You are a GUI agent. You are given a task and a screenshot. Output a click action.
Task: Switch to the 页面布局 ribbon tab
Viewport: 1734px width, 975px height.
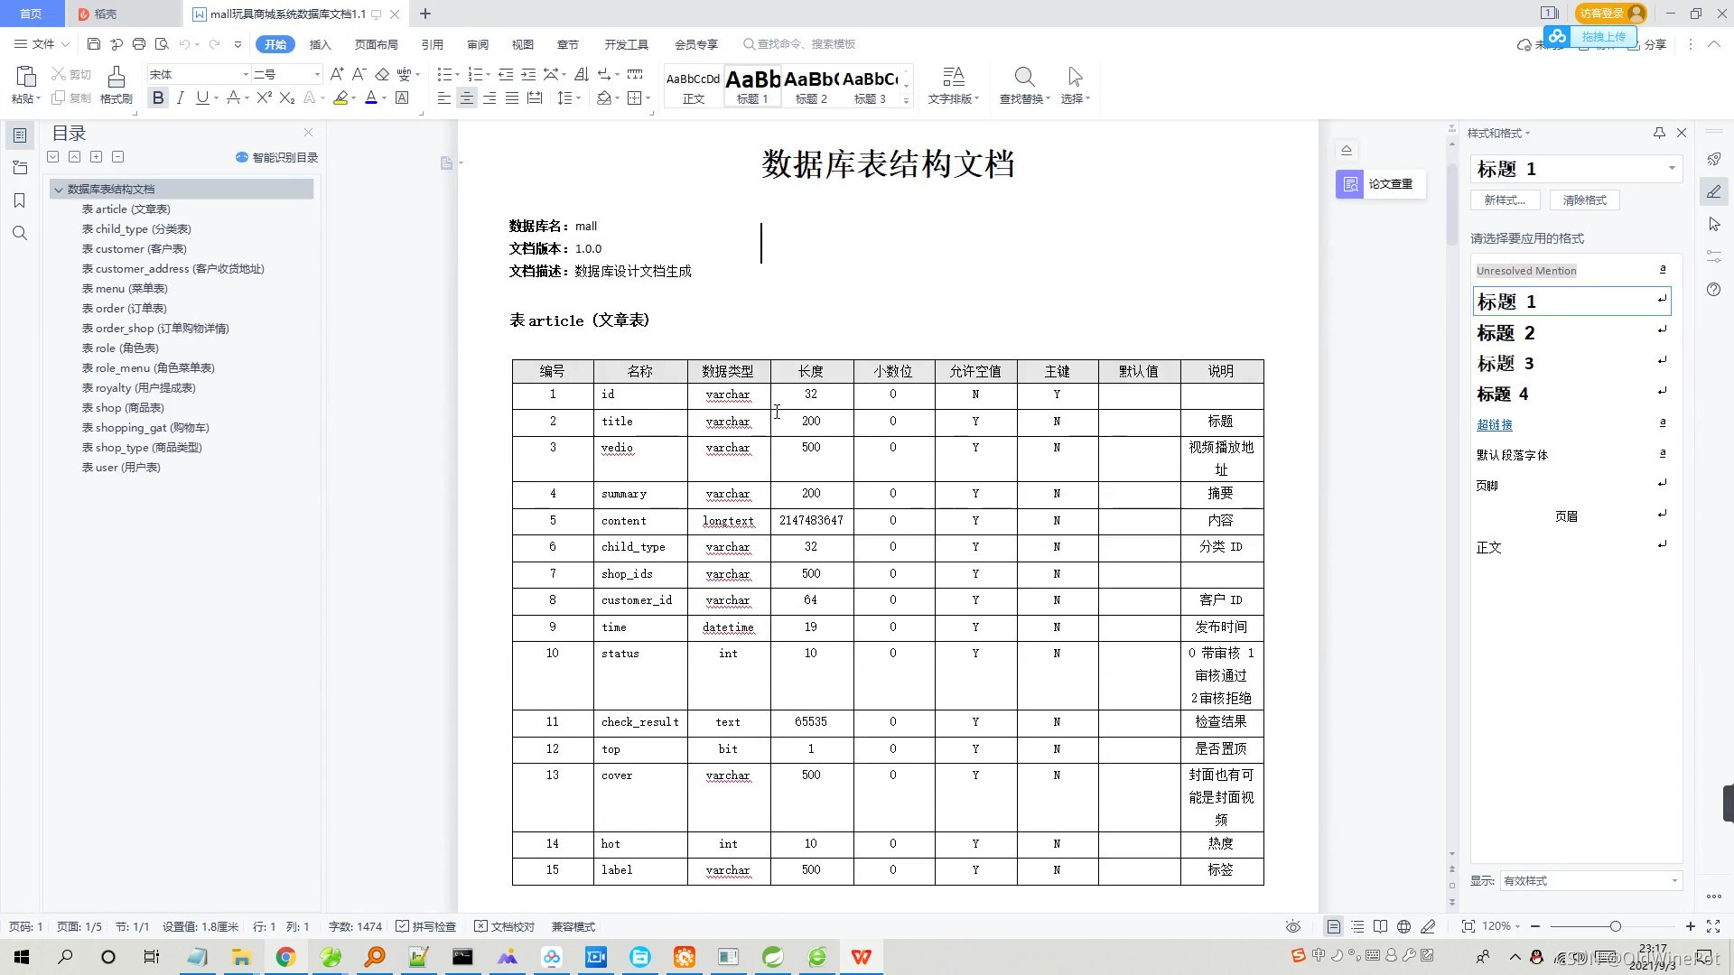[377, 44]
